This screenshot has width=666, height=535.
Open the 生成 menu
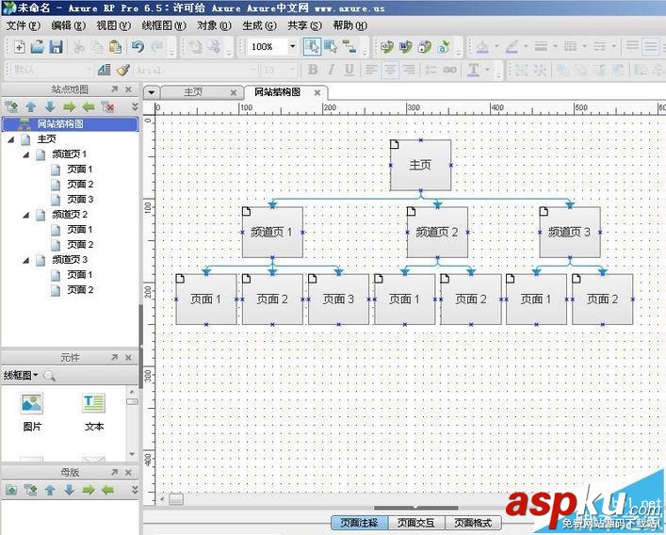[x=259, y=25]
